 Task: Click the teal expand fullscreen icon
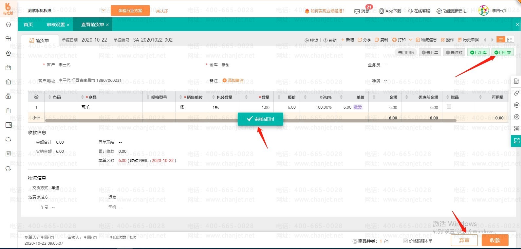coord(516,141)
